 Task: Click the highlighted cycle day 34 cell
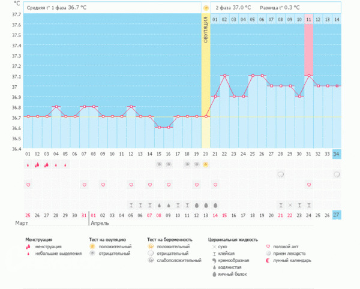point(337,154)
